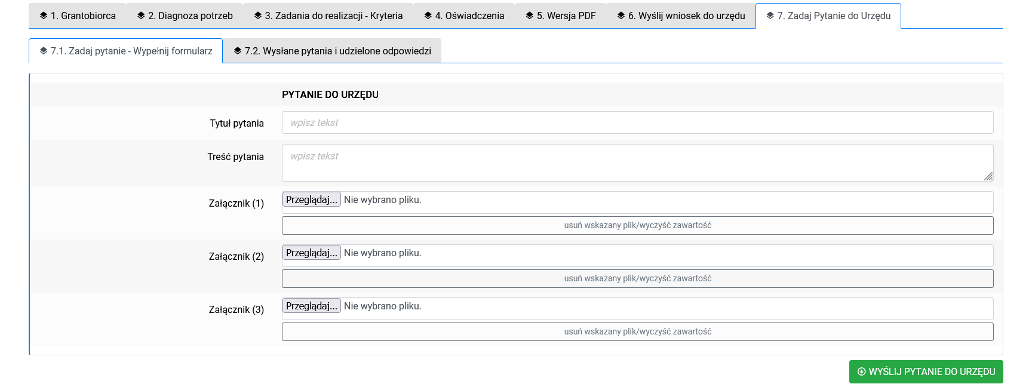The height and width of the screenshot is (387, 1032).
Task: Click layers icon next to Wersja PDF
Action: click(x=529, y=16)
